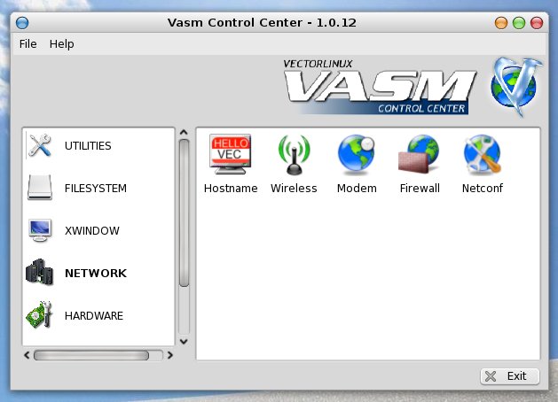Screen dimensions: 558x402
Task: Click the category list scroll up arrow
Action: click(x=184, y=133)
